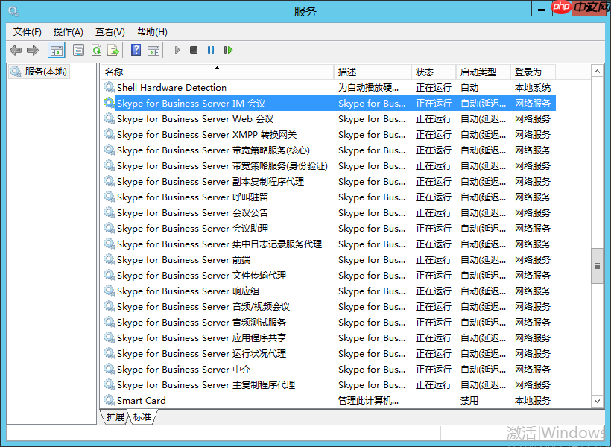Start the selected service with the play icon
The image size is (611, 447).
point(177,50)
